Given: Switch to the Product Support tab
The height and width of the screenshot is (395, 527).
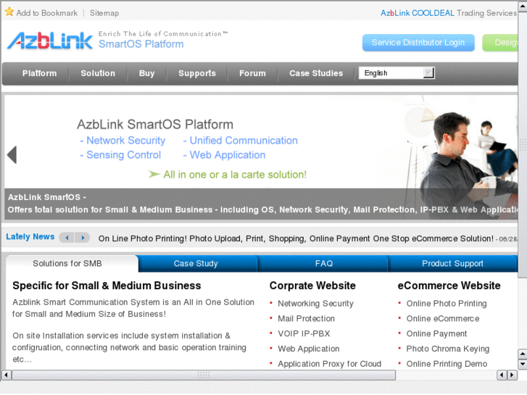Looking at the screenshot, I should point(452,264).
